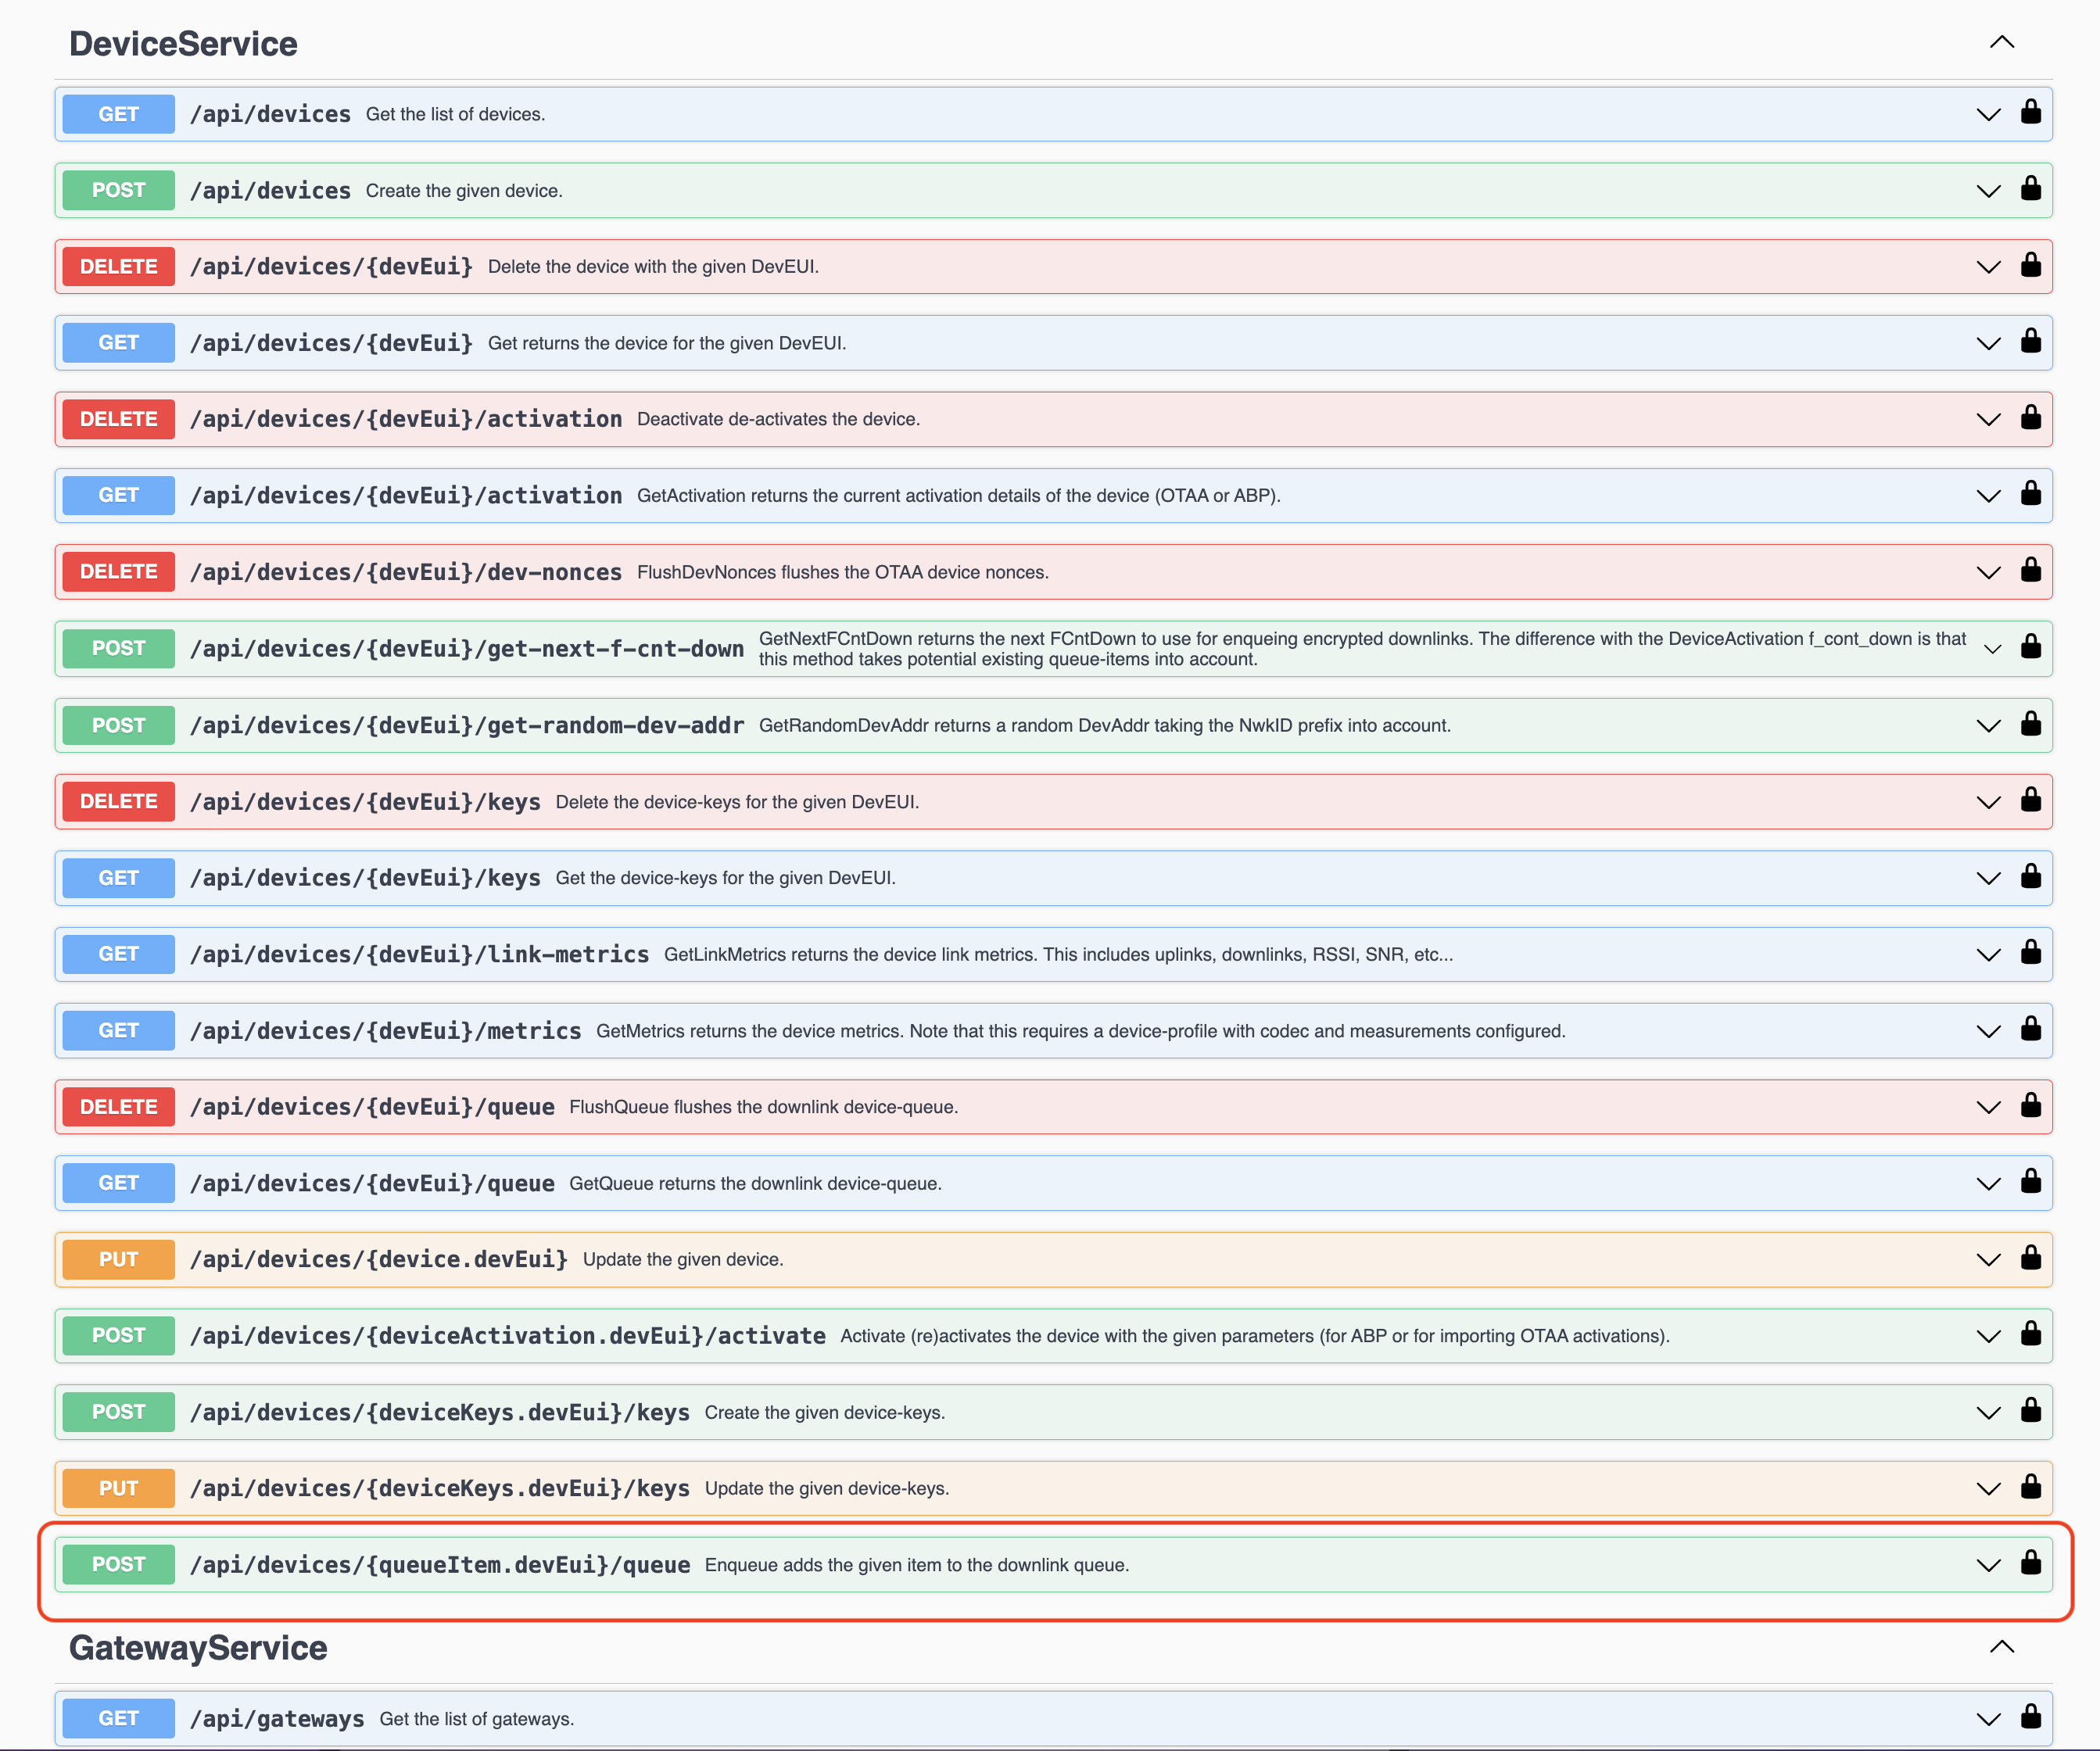
Task: Expand POST deviceKeys keys chevron
Action: [1988, 1413]
